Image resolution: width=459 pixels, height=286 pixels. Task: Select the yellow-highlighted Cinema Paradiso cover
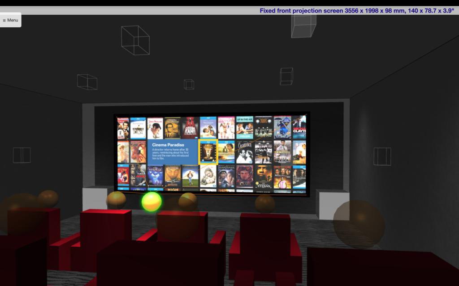[208, 152]
